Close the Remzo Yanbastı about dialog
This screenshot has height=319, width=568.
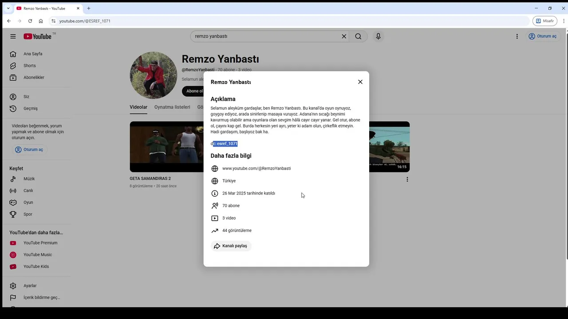tap(360, 82)
